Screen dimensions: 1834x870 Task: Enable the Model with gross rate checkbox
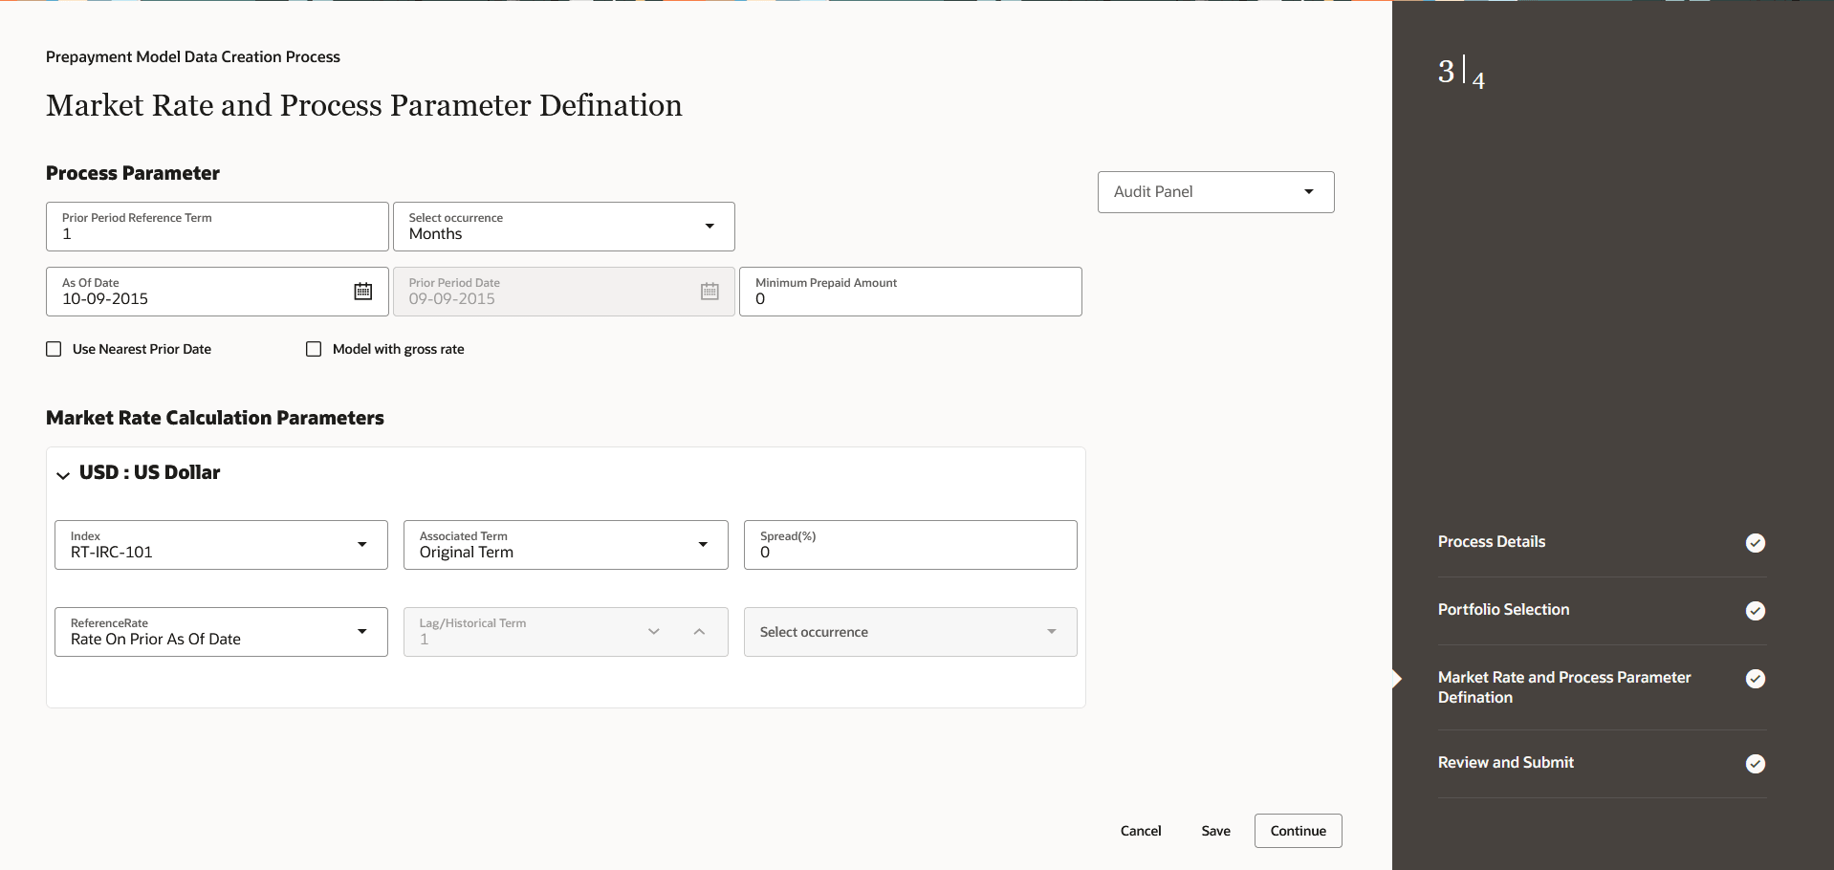[313, 348]
